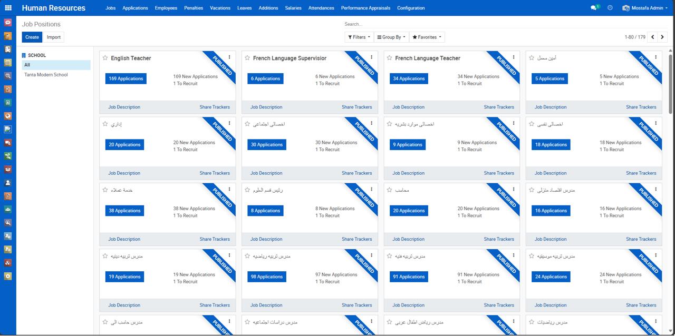Click Mostafa Admin's profile avatar
The image size is (675, 336).
pos(626,7)
